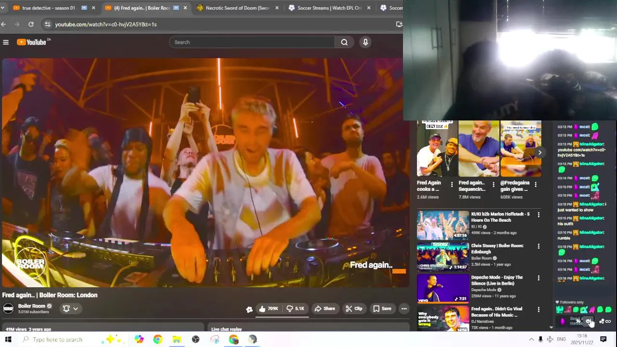Open Chrome from the taskbar
The height and width of the screenshot is (347, 617).
pyautogui.click(x=158, y=339)
